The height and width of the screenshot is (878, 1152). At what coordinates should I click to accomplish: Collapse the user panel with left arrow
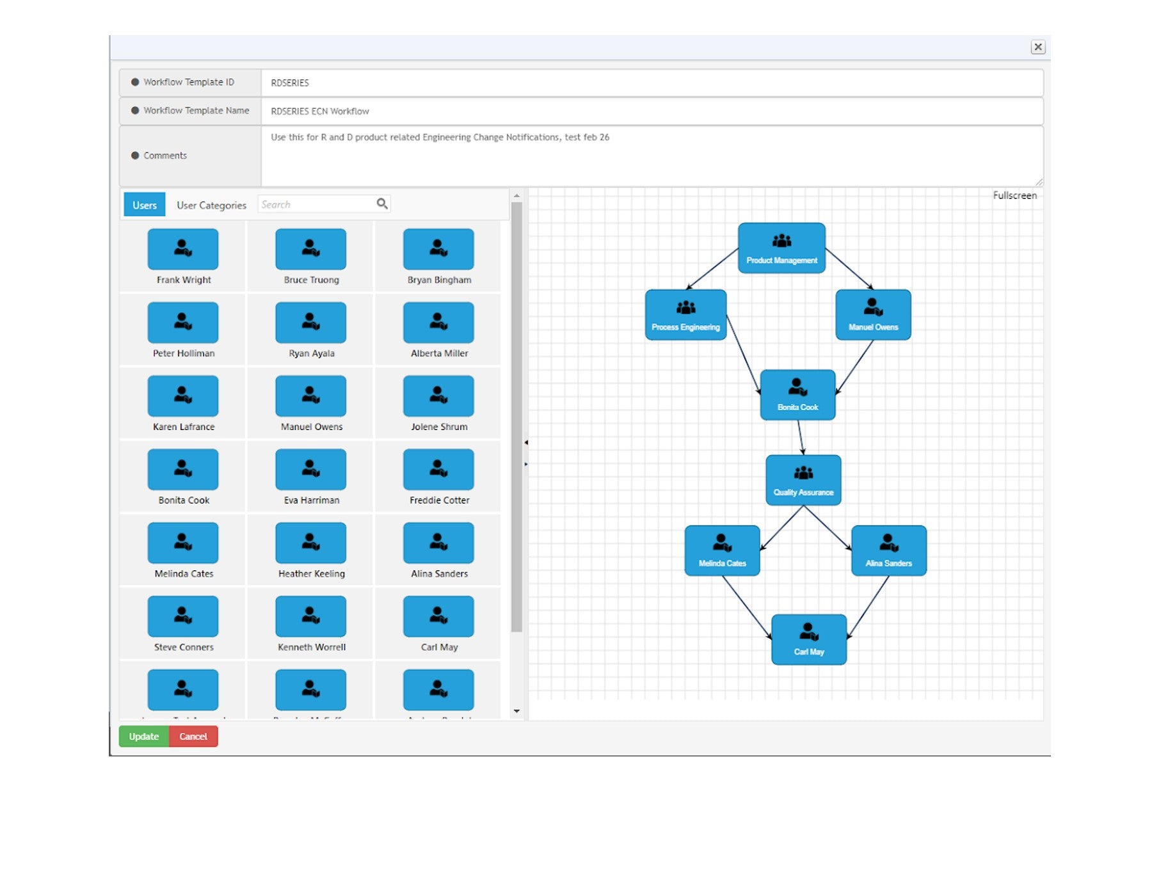click(x=526, y=443)
